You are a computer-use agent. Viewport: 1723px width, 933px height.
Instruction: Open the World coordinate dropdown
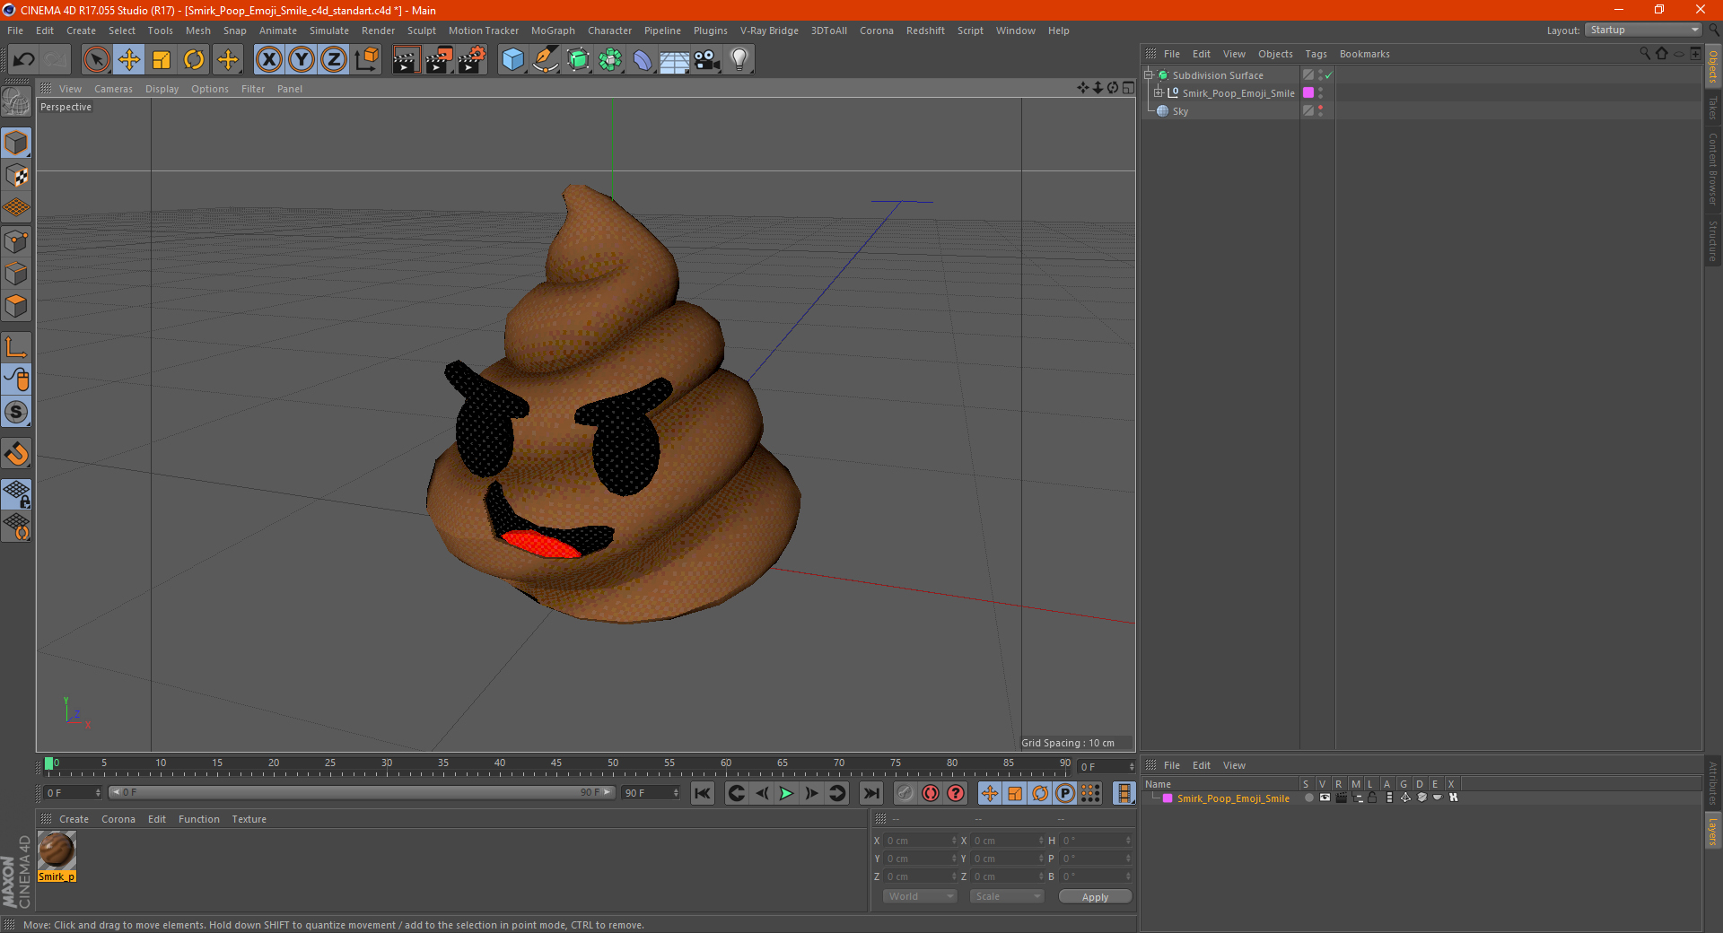[920, 896]
